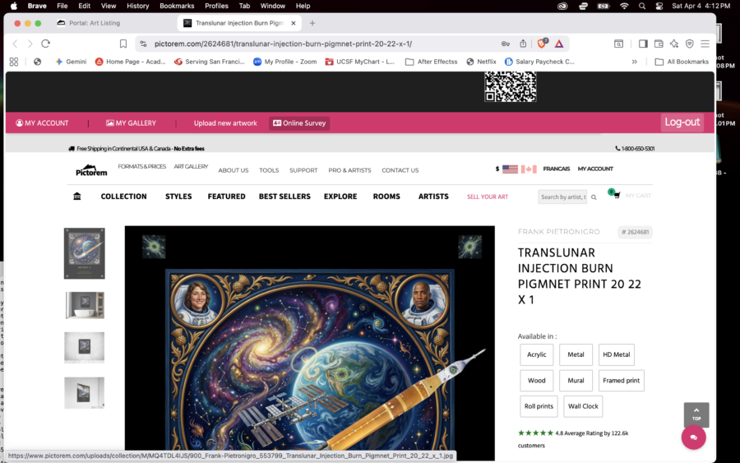Select the US flag currency
The height and width of the screenshot is (463, 740).
pos(510,169)
